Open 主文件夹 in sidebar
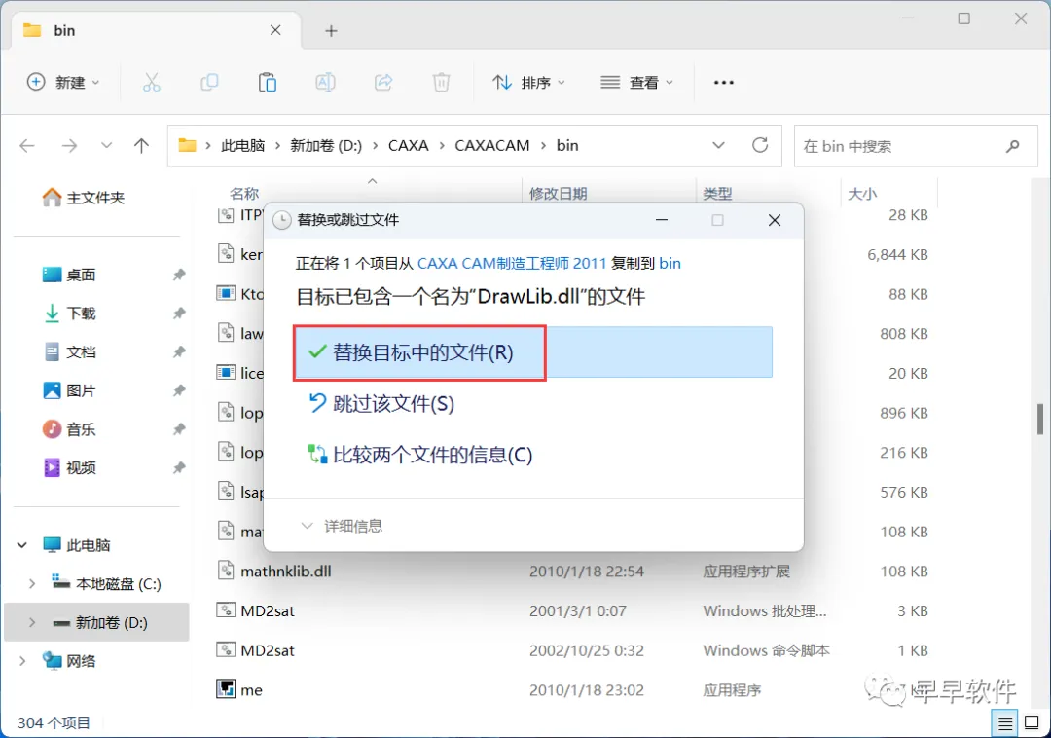This screenshot has height=738, width=1051. tap(83, 197)
